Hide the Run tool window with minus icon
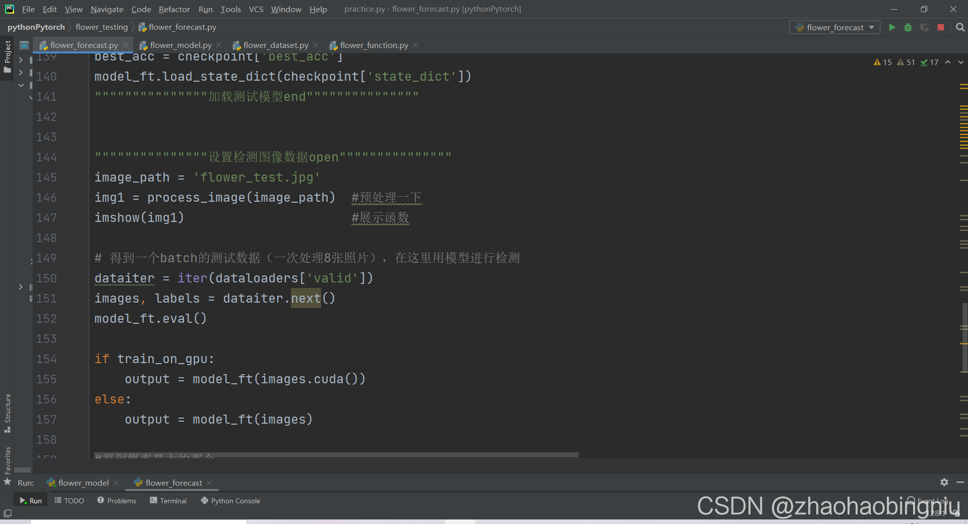The height and width of the screenshot is (524, 968). 960,482
